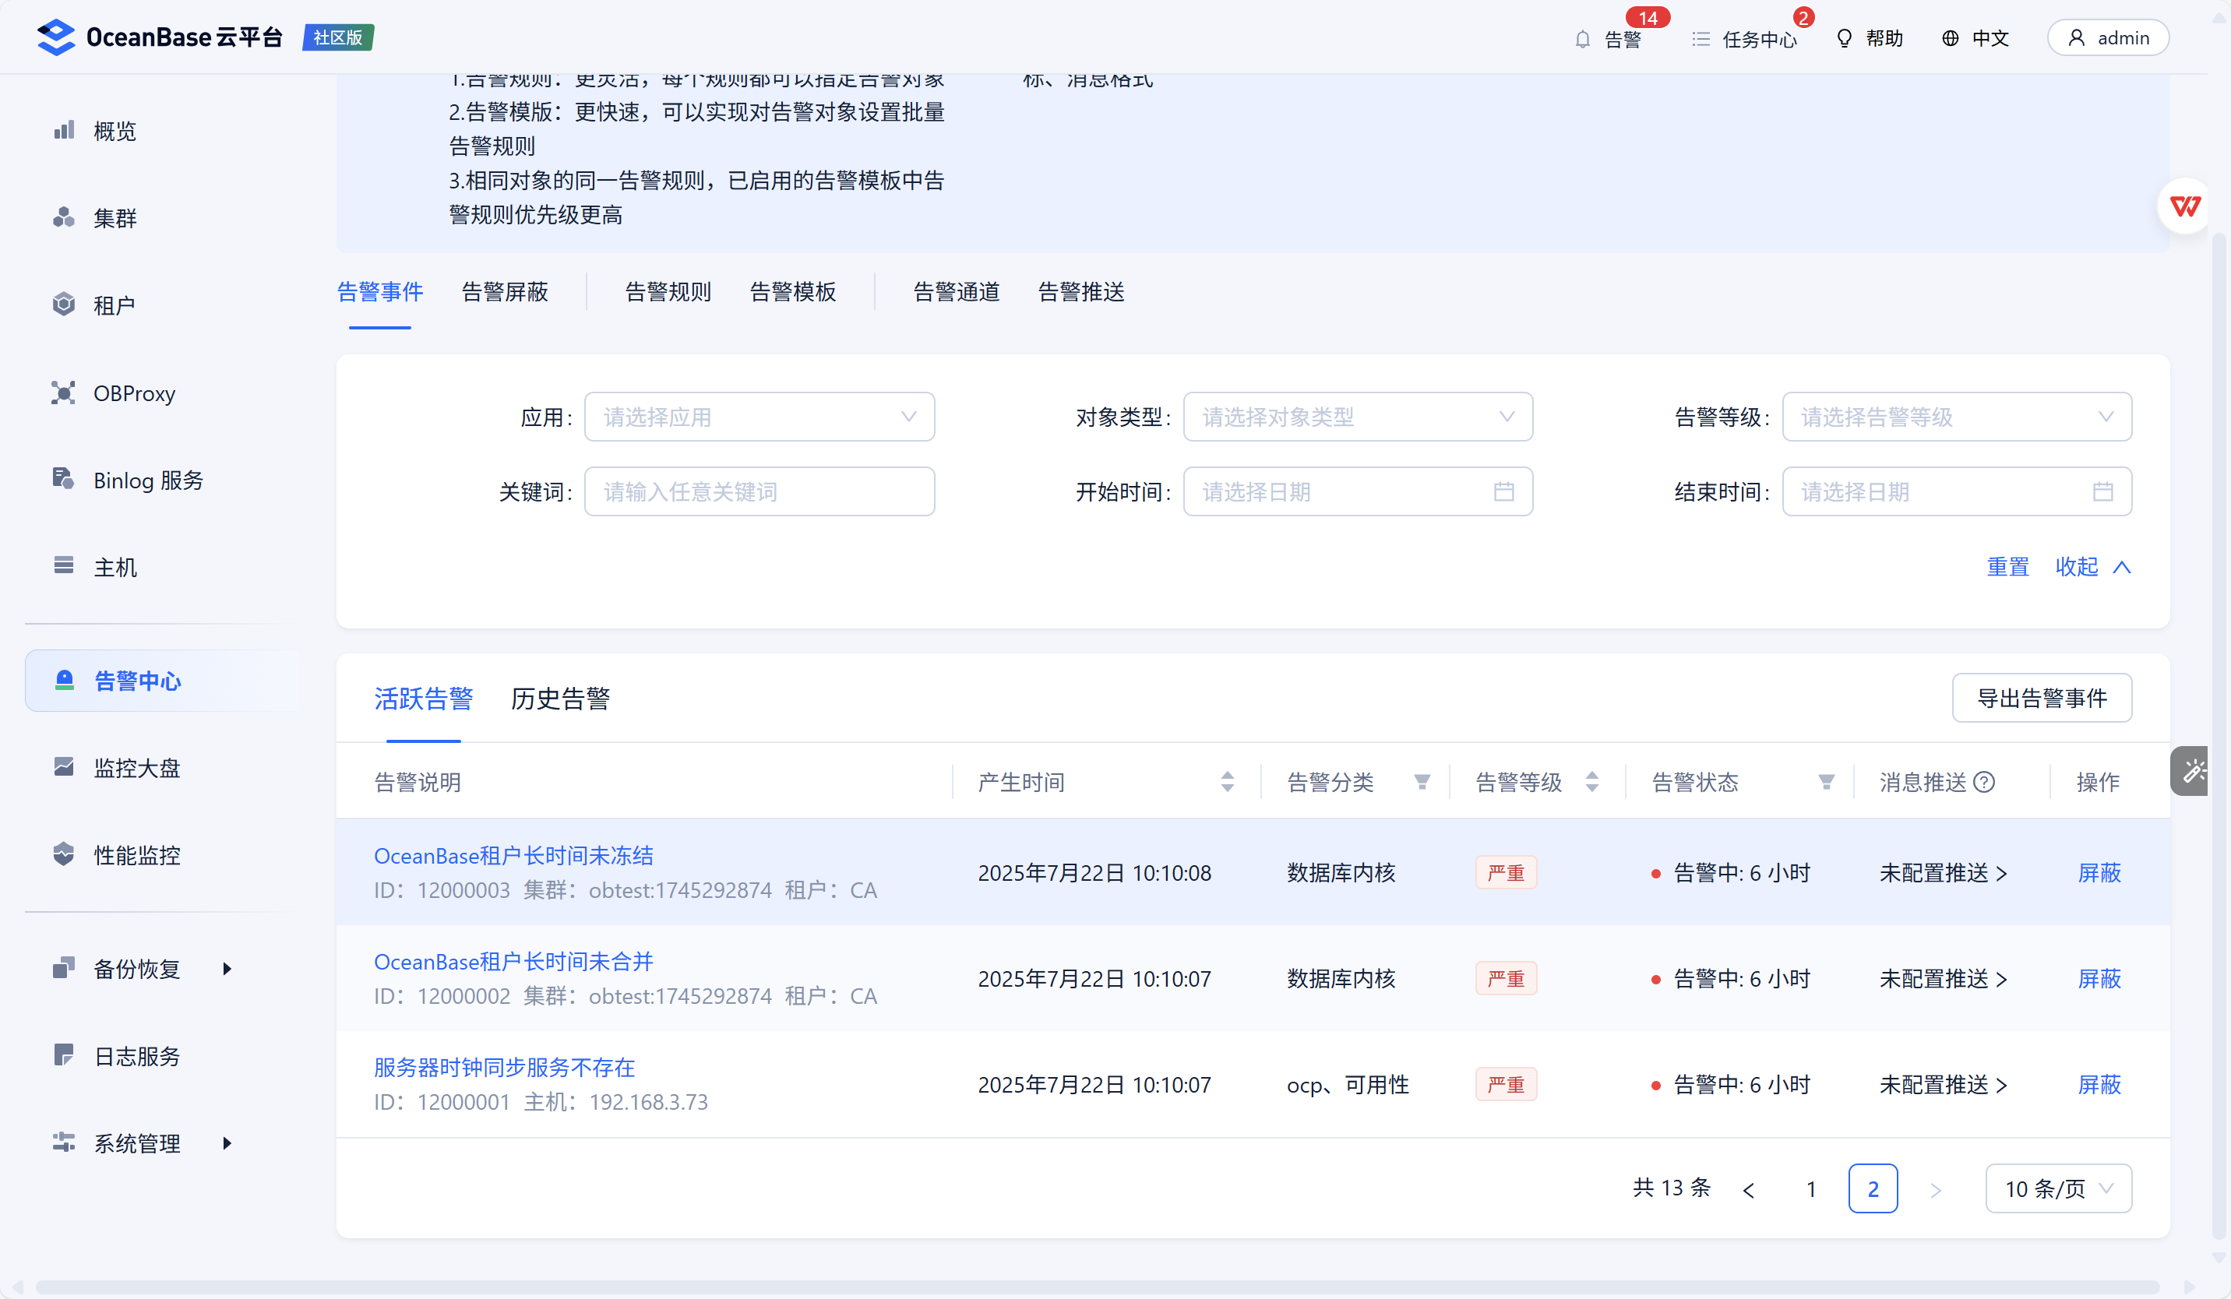The image size is (2231, 1299).
Task: Switch to the 历史告警 tab
Action: tap(560, 698)
